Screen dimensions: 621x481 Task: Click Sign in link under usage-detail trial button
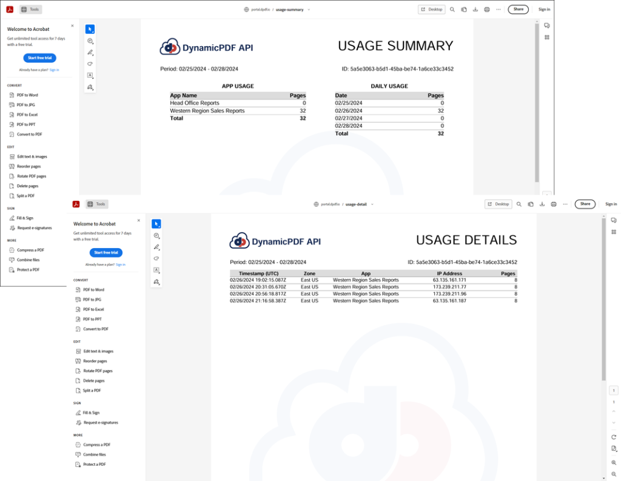click(121, 264)
